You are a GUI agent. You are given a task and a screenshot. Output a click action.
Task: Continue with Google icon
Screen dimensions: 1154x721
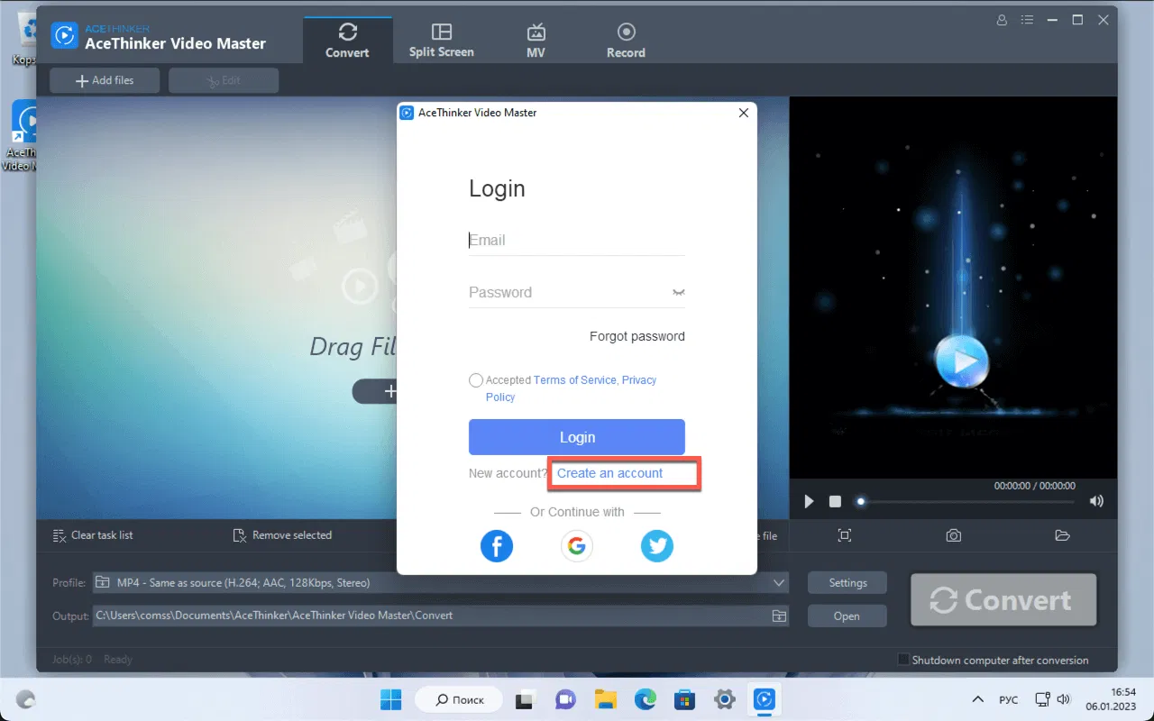point(577,545)
